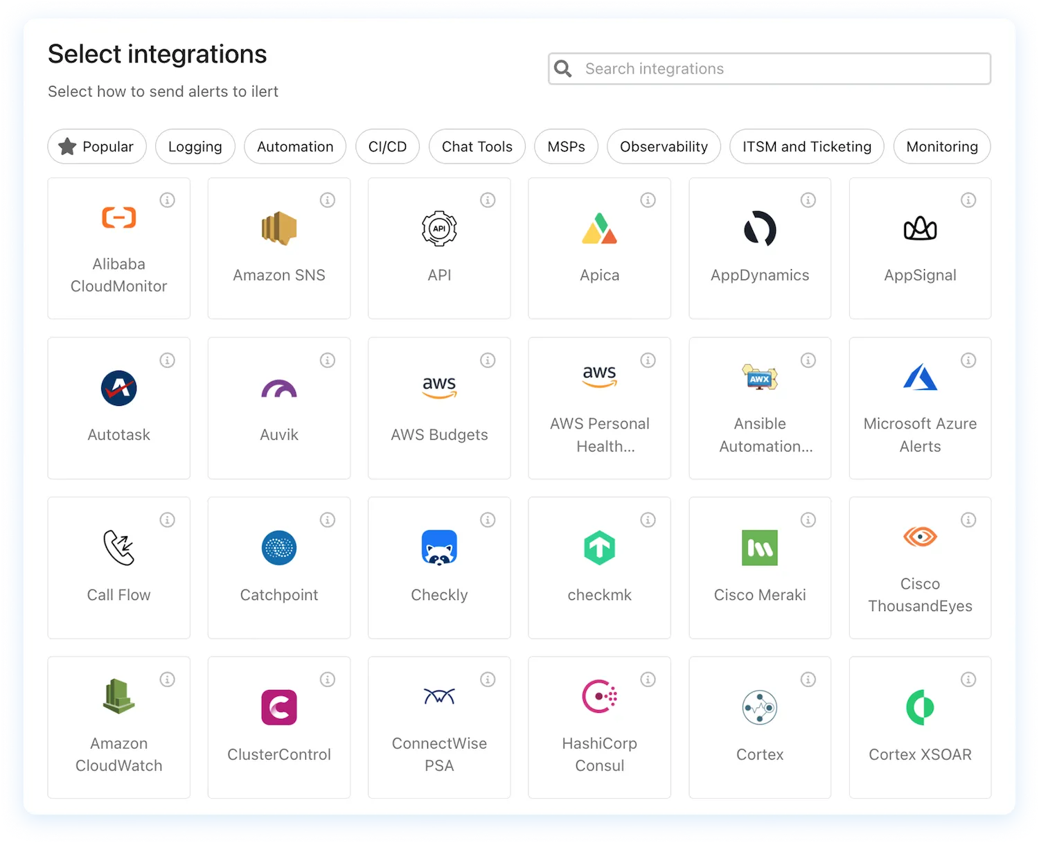The height and width of the screenshot is (843, 1039).
Task: Open info for Alibaba CloudMonitor card
Action: tap(168, 200)
